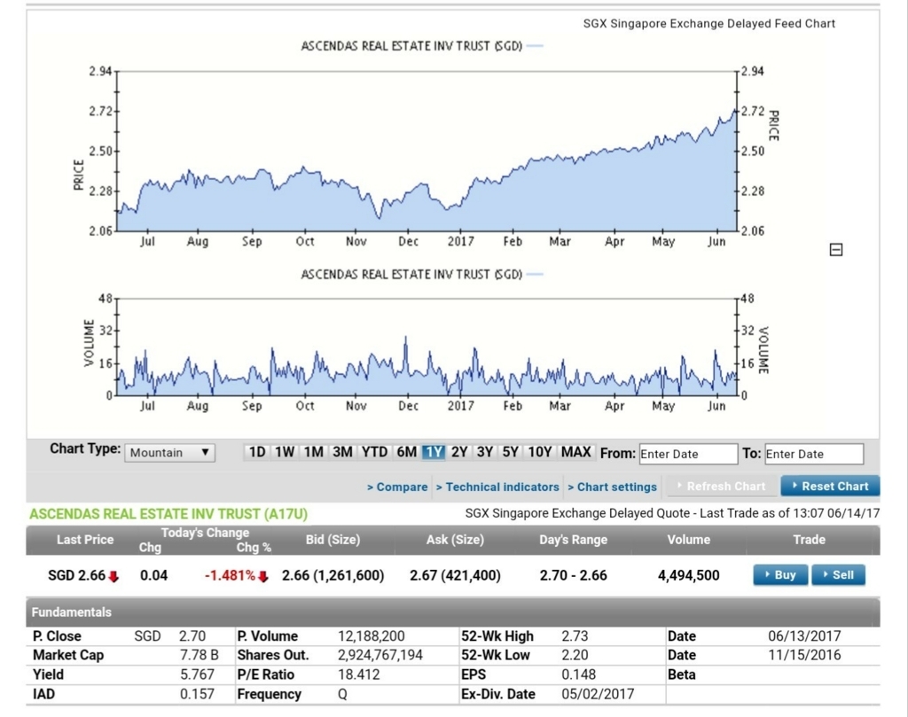Select the 5Y time range
This screenshot has width=908, height=717.
click(510, 452)
